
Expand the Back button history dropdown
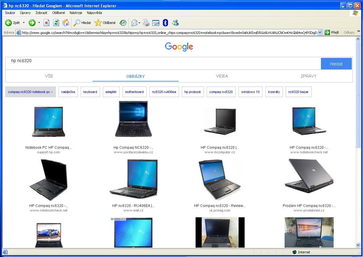coord(24,23)
